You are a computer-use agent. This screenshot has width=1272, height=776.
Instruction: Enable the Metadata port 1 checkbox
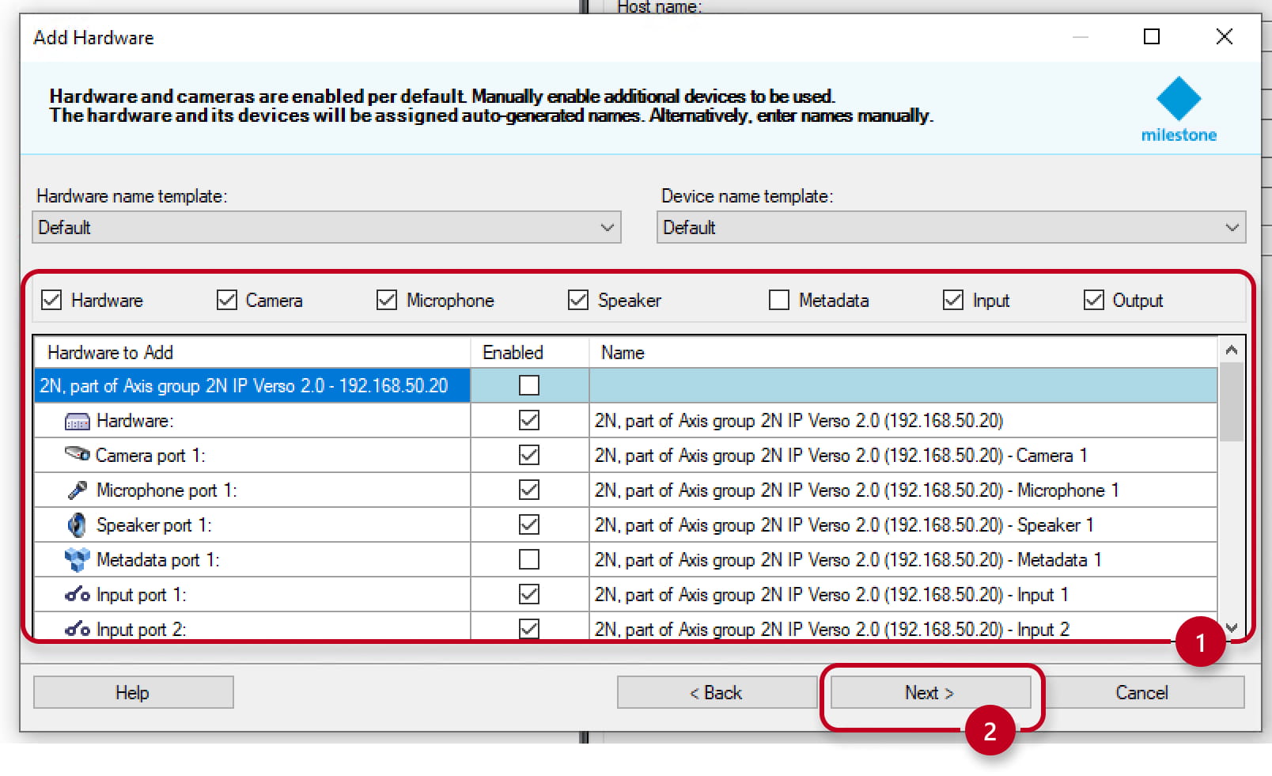529,559
